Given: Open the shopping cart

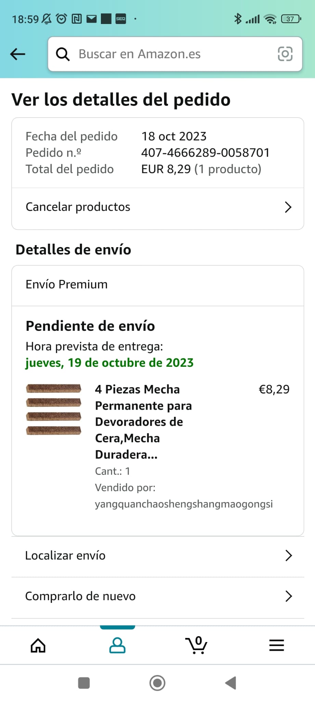Looking at the screenshot, I should click(196, 645).
